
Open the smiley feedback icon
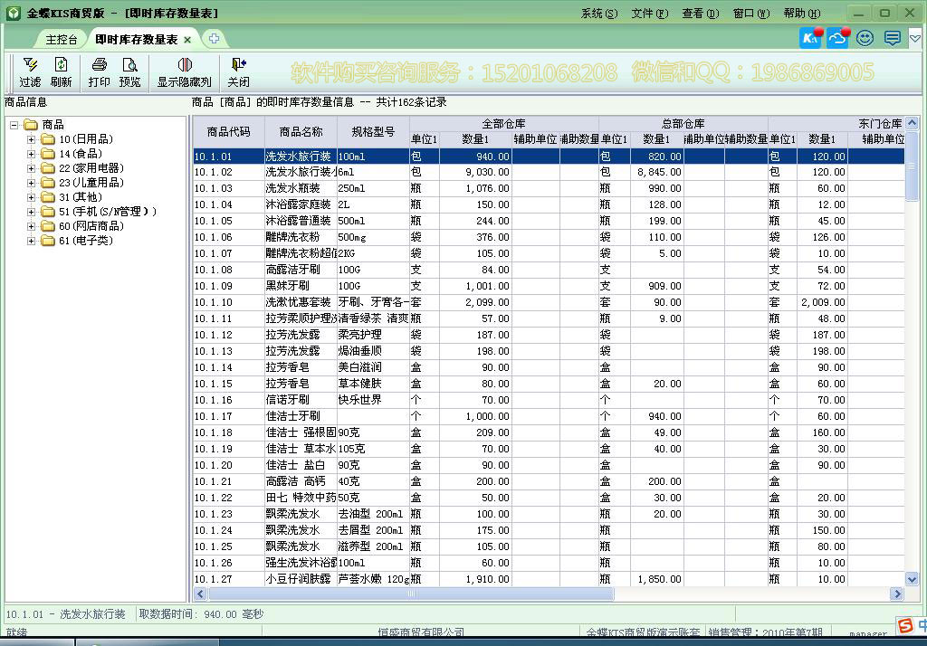(x=865, y=38)
